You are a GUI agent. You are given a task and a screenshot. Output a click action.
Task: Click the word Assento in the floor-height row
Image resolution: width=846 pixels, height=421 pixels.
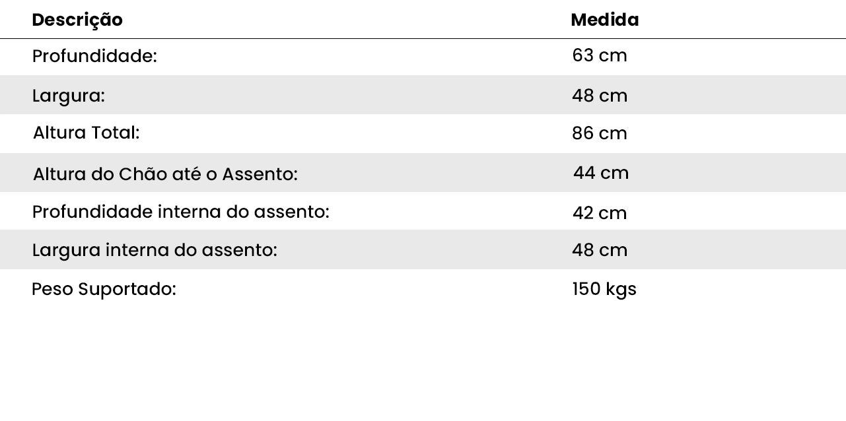click(x=260, y=174)
